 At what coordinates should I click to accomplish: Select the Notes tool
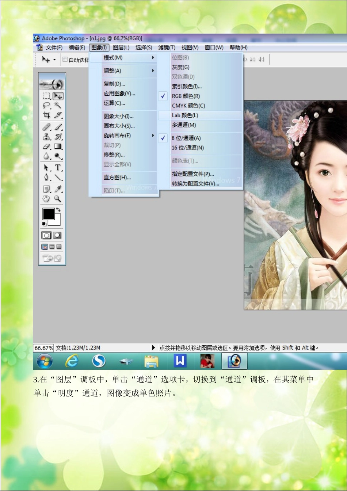coord(46,189)
